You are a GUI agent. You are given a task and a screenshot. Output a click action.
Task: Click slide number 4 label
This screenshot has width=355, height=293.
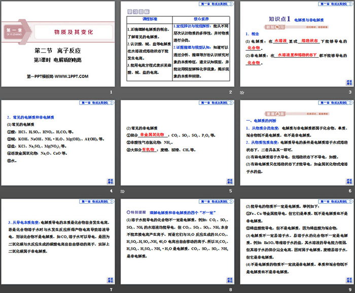click(x=111, y=191)
